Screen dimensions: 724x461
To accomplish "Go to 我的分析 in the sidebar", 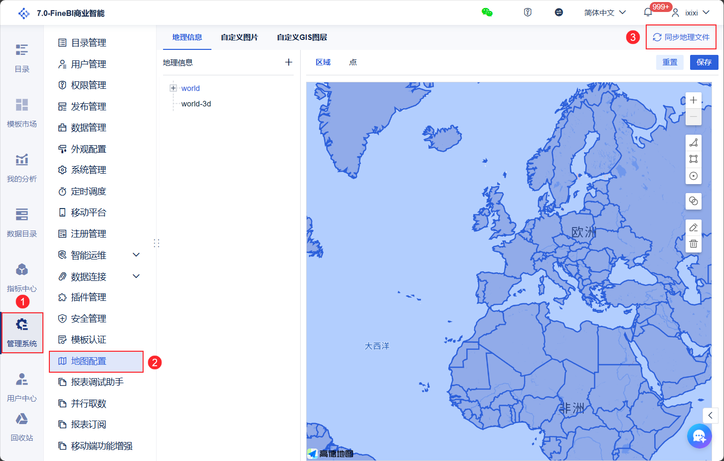I will tap(22, 168).
